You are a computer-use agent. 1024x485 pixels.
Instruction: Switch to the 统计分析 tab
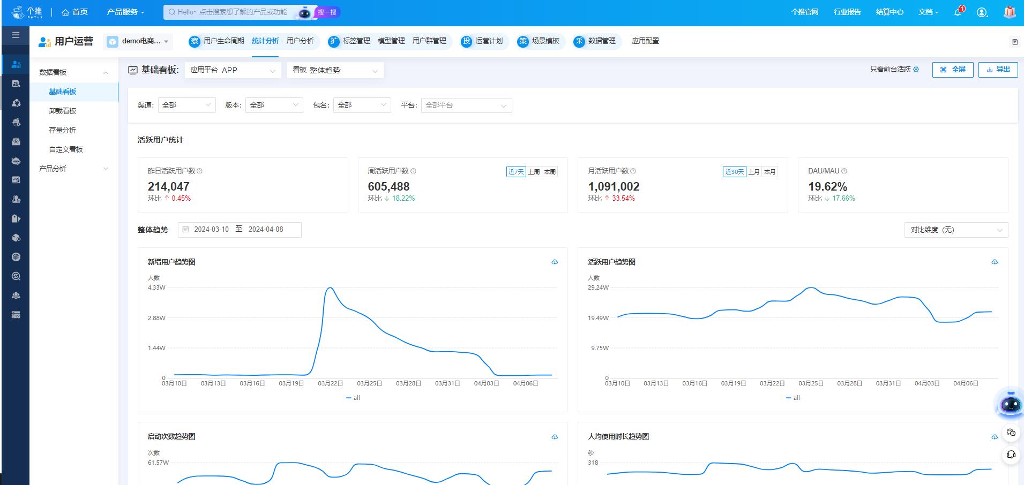(265, 41)
